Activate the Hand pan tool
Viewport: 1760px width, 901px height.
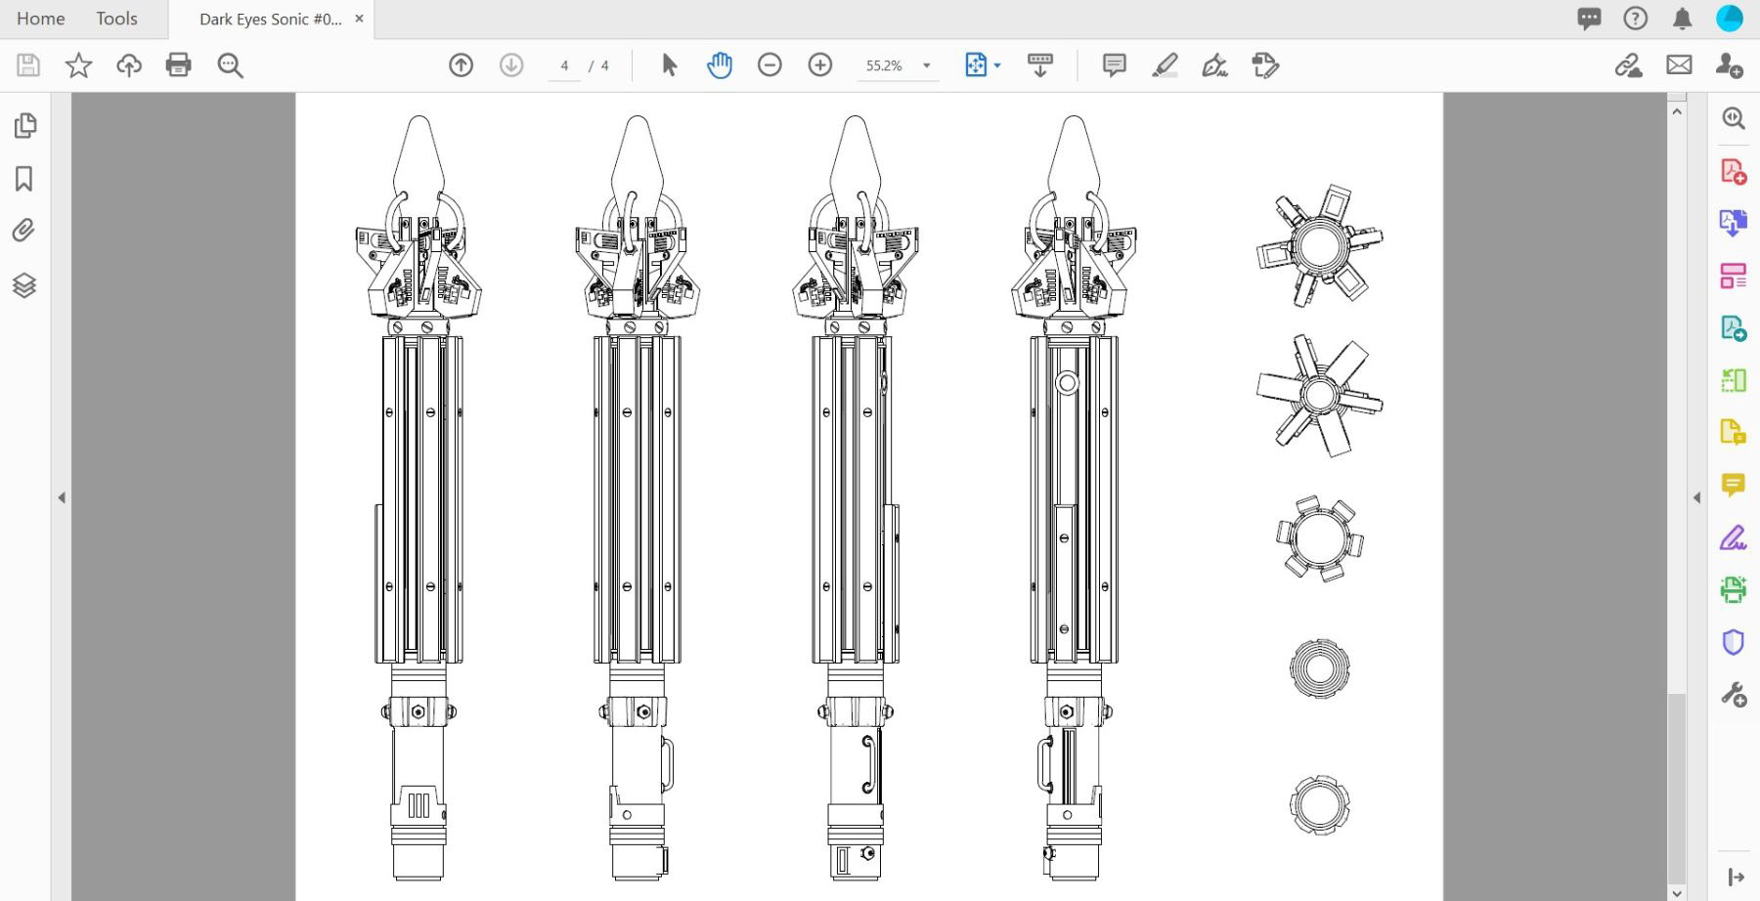point(720,65)
